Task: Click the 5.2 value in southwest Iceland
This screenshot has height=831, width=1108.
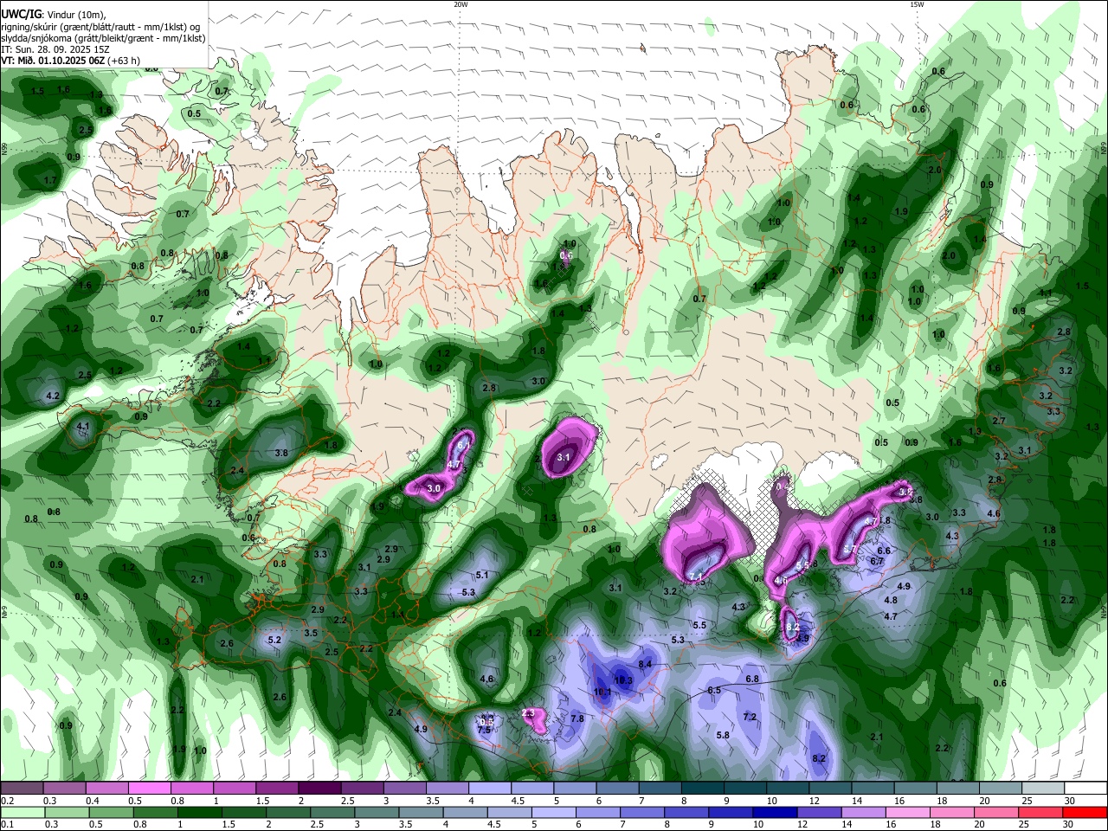Action: pos(275,640)
